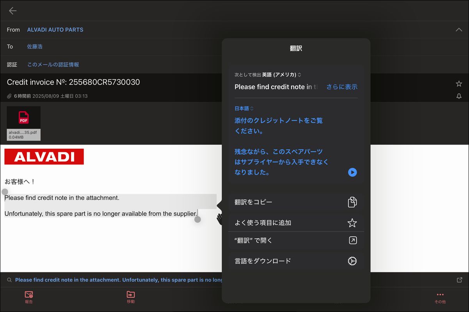Tap the back arrow icon
The image size is (469, 312).
pyautogui.click(x=13, y=11)
